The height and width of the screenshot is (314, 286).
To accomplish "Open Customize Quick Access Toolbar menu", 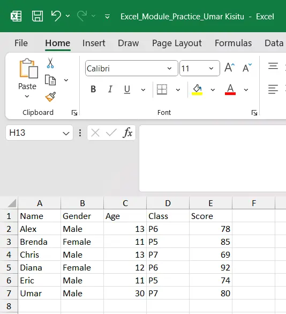I will [x=107, y=17].
